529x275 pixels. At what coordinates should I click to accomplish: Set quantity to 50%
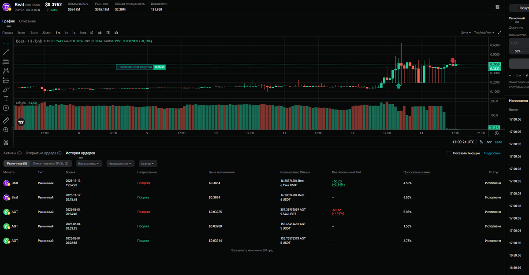pyautogui.click(x=518, y=51)
